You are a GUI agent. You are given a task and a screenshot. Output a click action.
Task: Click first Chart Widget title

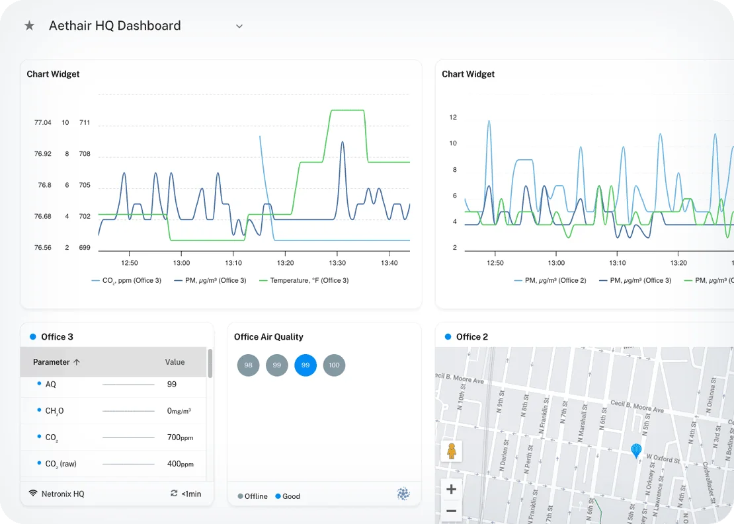tap(53, 74)
